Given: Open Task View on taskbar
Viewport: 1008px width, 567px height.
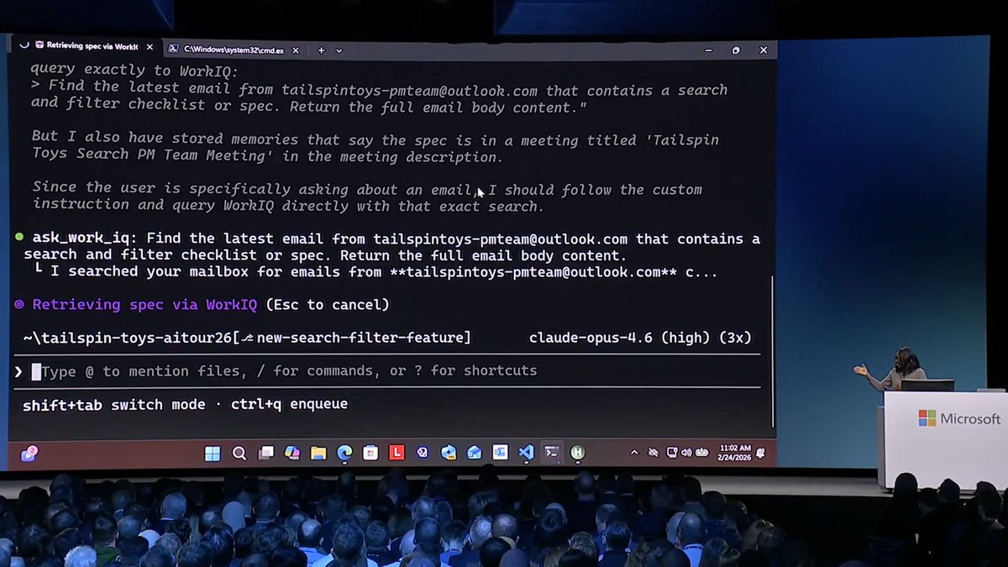Looking at the screenshot, I should coord(265,454).
